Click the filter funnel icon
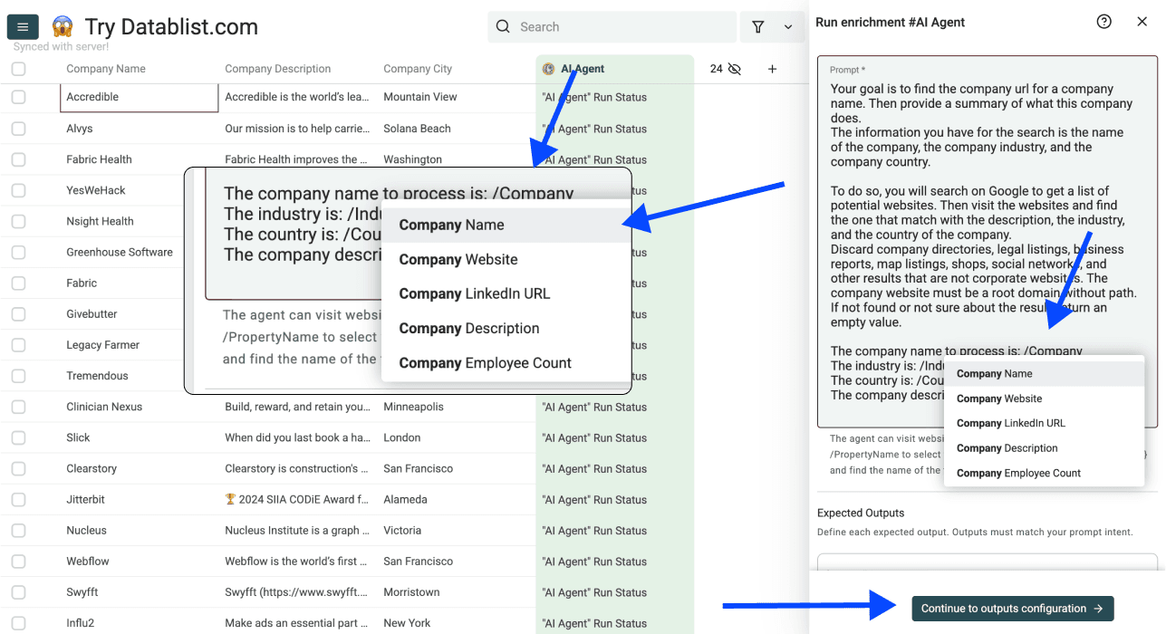 coord(758,26)
